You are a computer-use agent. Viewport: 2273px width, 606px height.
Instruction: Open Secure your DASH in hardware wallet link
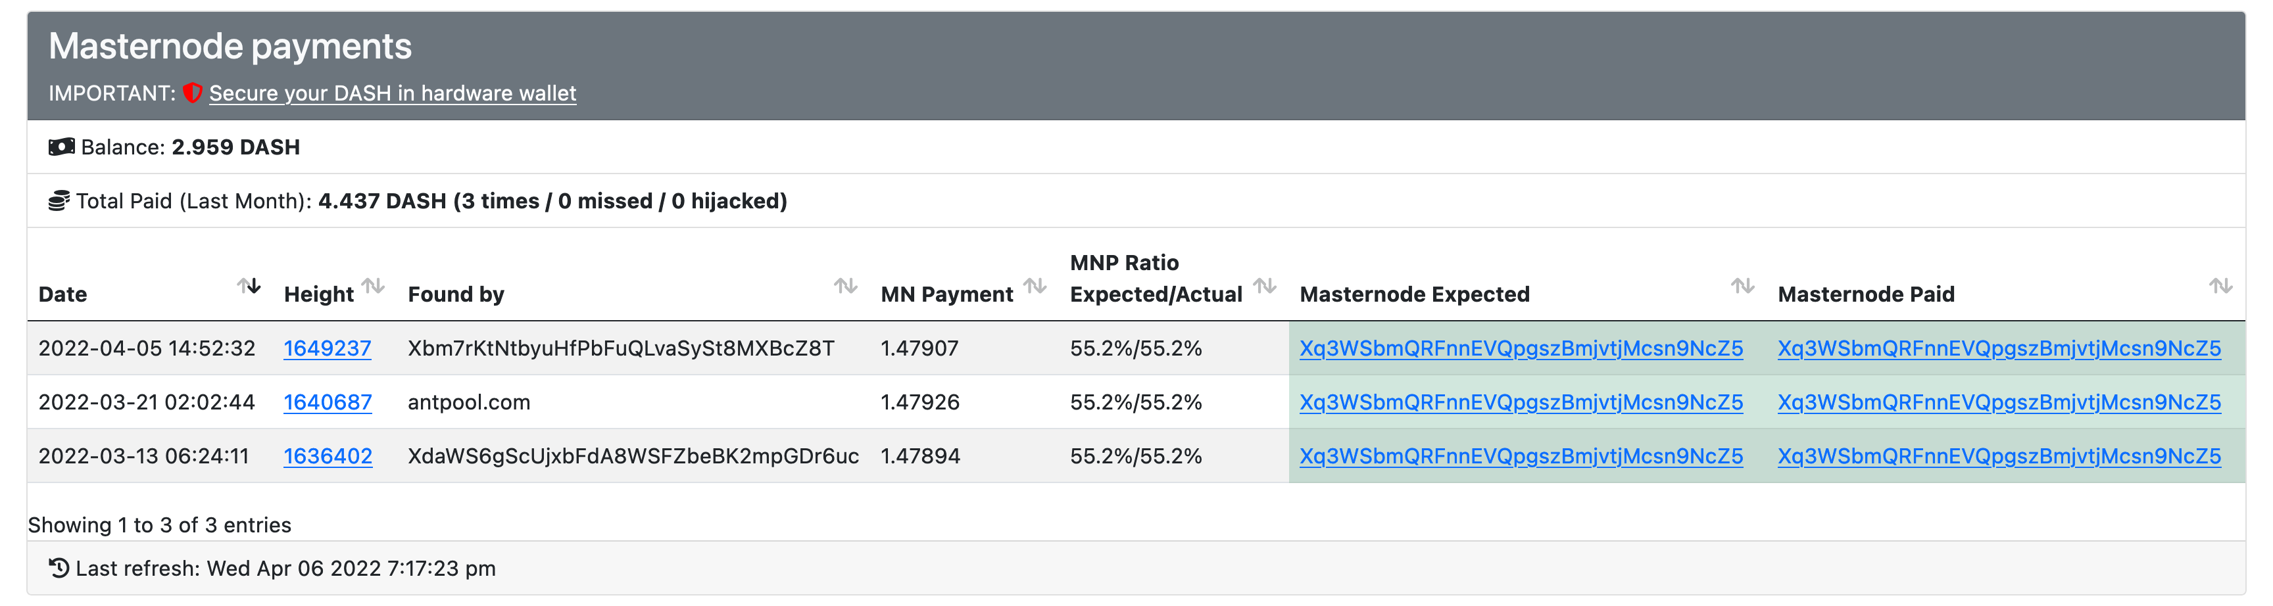point(392,93)
